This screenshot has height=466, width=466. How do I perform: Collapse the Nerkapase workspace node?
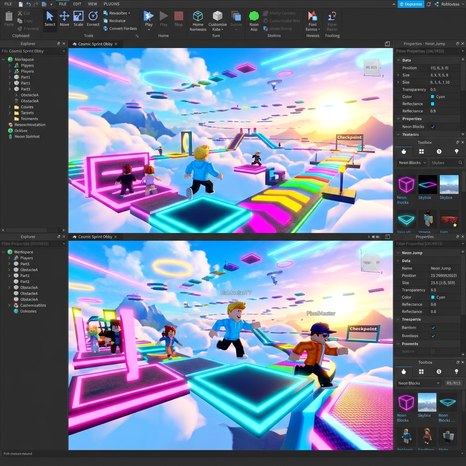3,60
